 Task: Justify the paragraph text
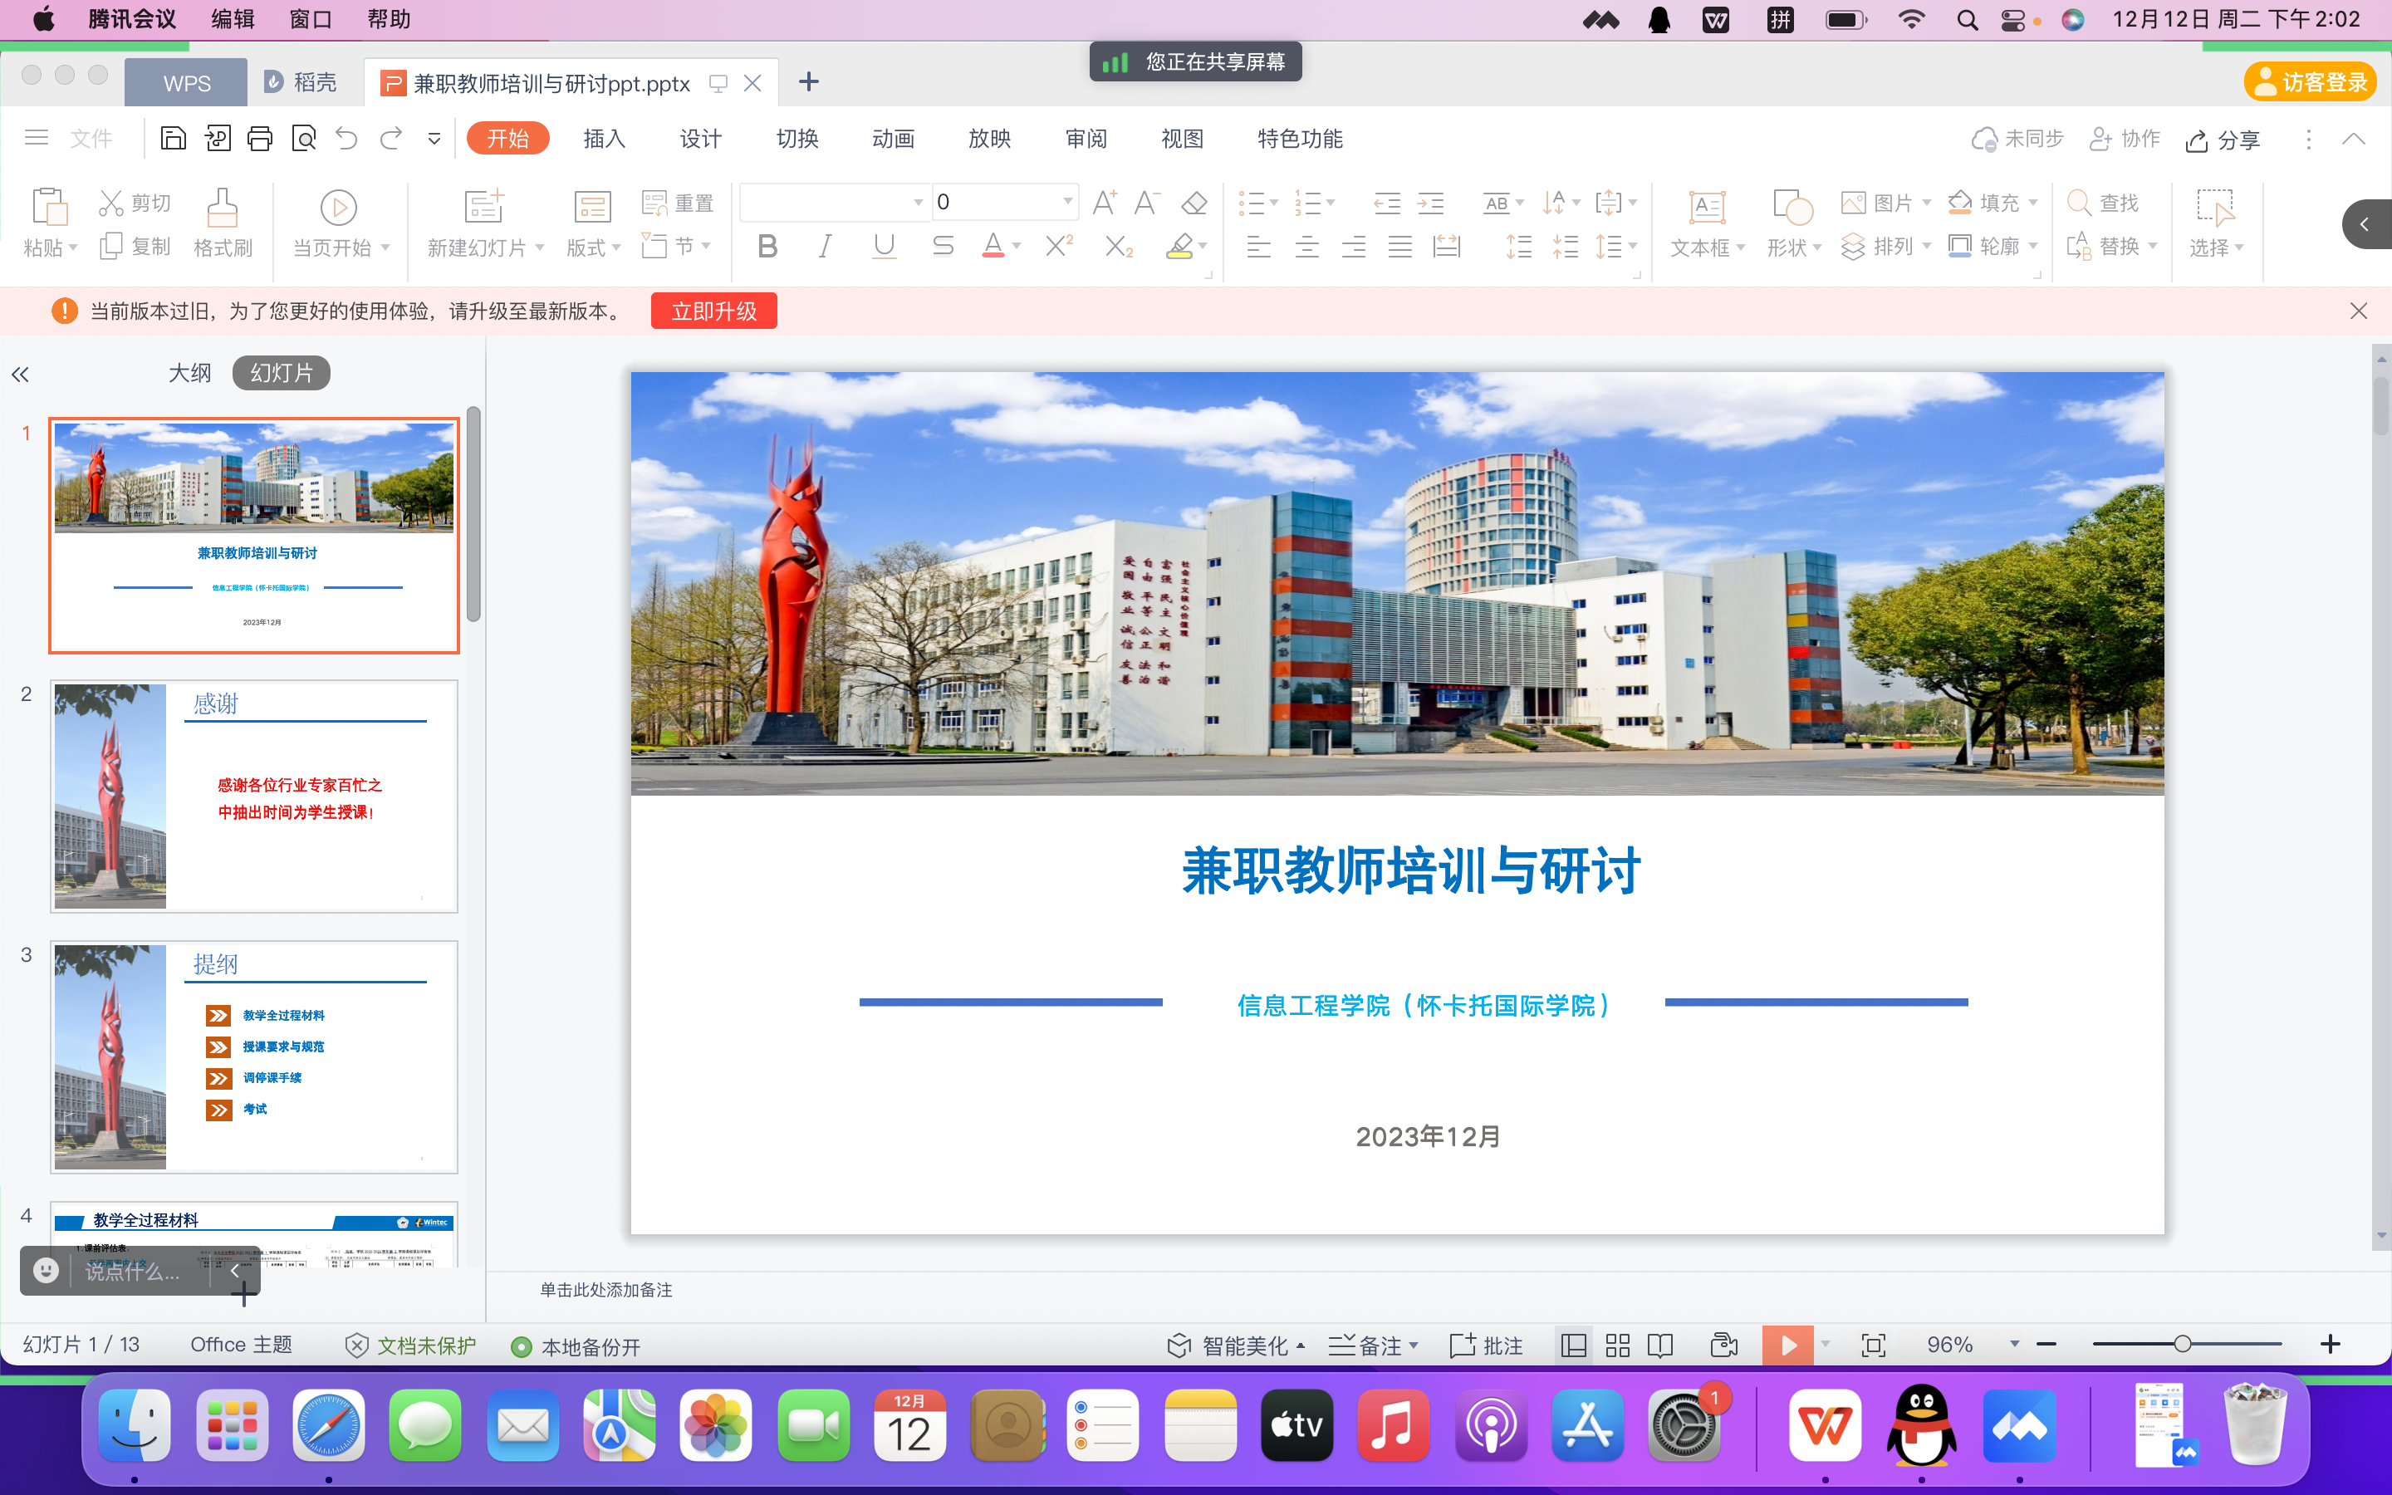coord(1399,246)
